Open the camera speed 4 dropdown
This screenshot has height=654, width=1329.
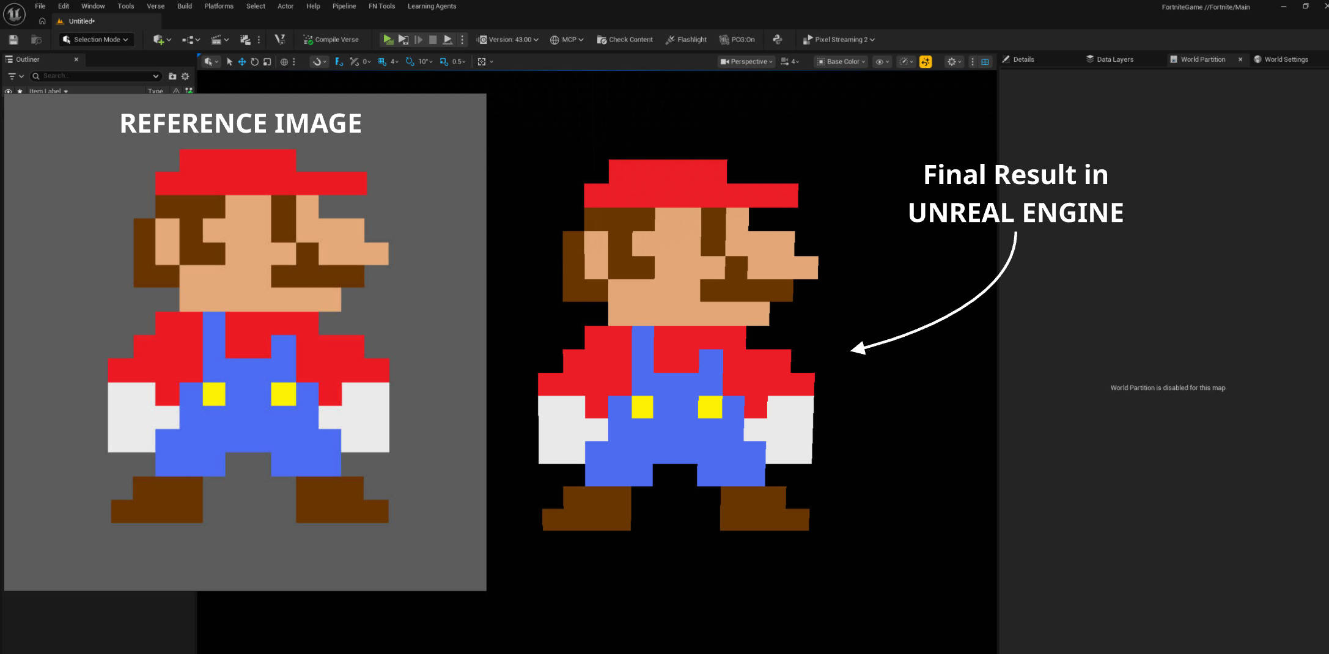point(790,62)
